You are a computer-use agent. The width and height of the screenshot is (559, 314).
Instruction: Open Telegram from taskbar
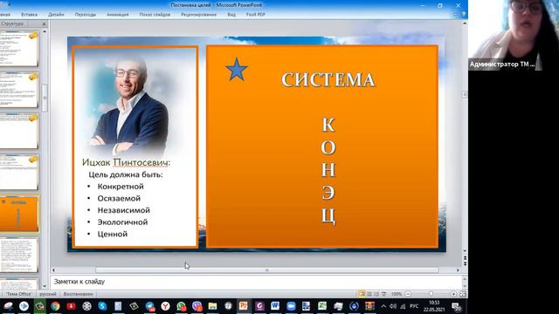[x=149, y=306]
